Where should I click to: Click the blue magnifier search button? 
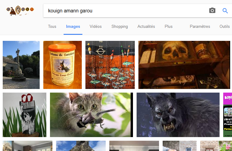pos(225,11)
